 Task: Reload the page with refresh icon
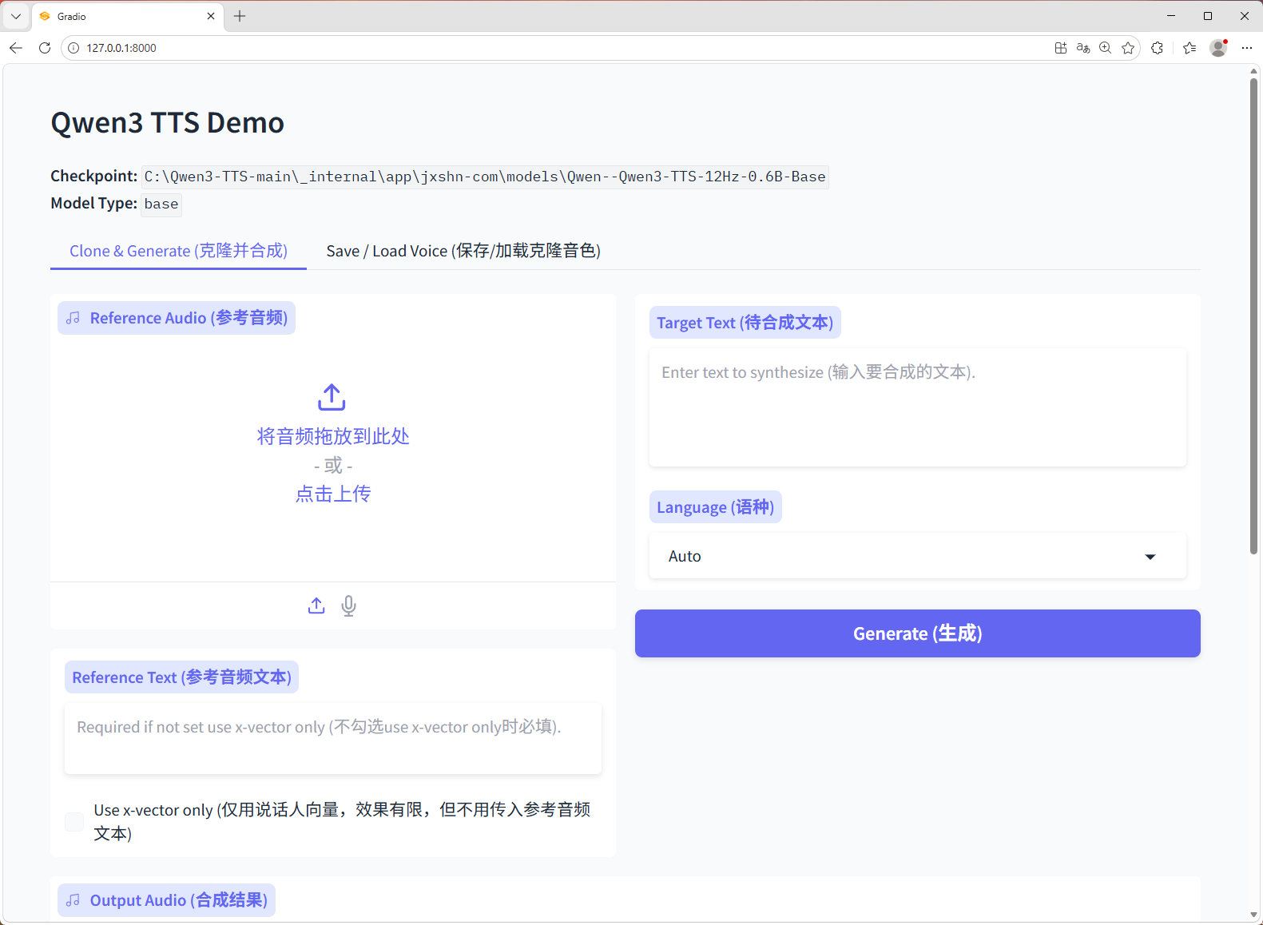tap(45, 48)
